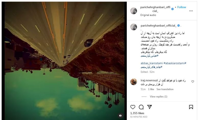Like iraj.nowrouzi's comment with small heart
The width and height of the screenshot is (199, 120).
pos(193,81)
